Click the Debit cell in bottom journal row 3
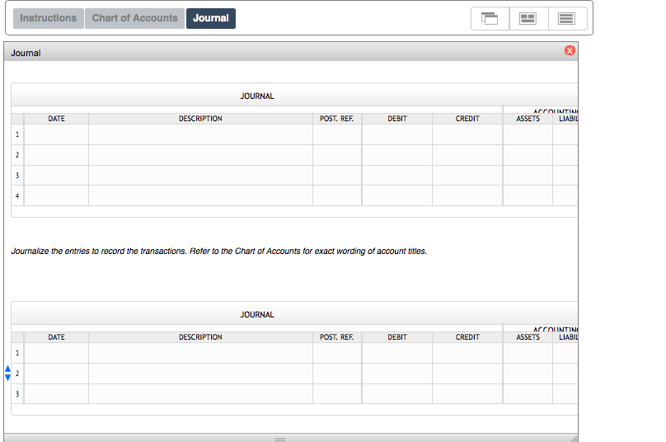This screenshot has width=666, height=442. pos(397,394)
